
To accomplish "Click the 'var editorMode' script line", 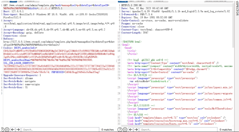I will click(150, 81).
